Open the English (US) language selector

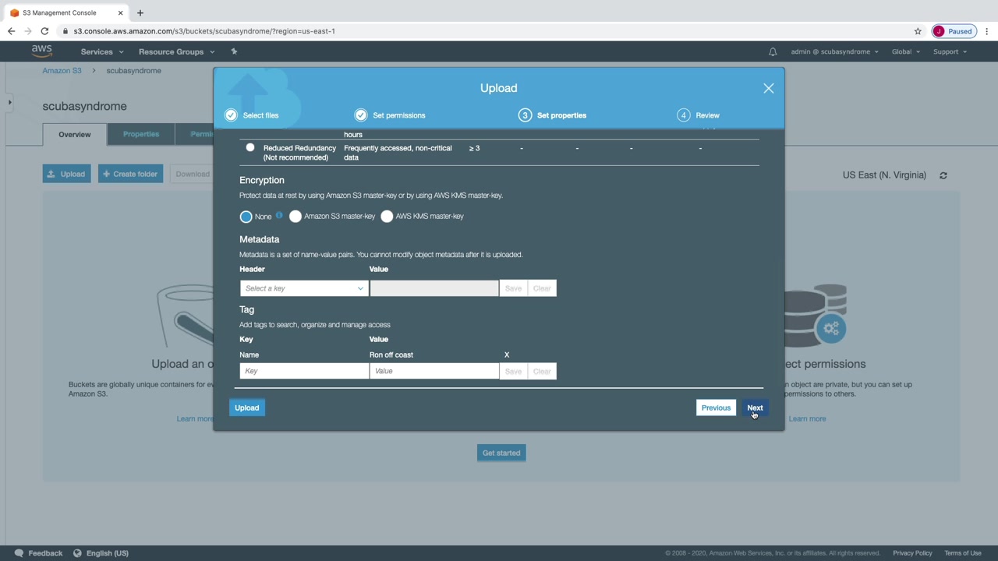[101, 553]
